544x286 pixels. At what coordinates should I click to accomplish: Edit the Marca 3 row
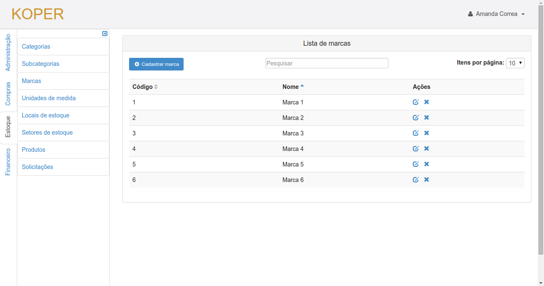click(x=416, y=133)
